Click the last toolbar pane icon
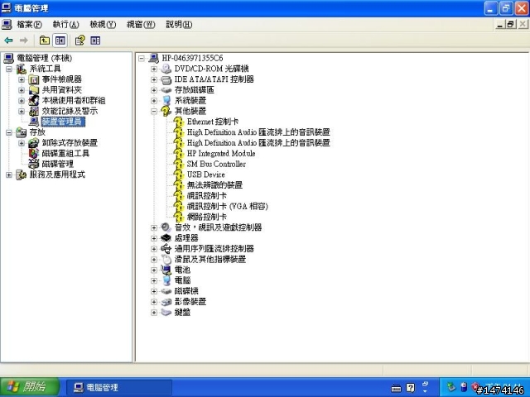The width and height of the screenshot is (530, 397). pyautogui.click(x=95, y=41)
